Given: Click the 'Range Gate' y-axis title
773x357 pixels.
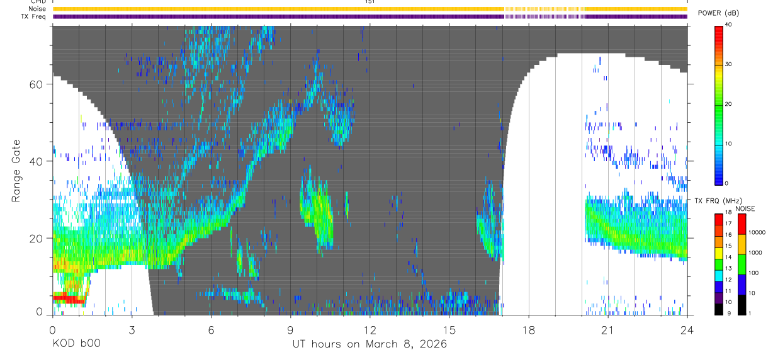Looking at the screenshot, I should tap(16, 171).
